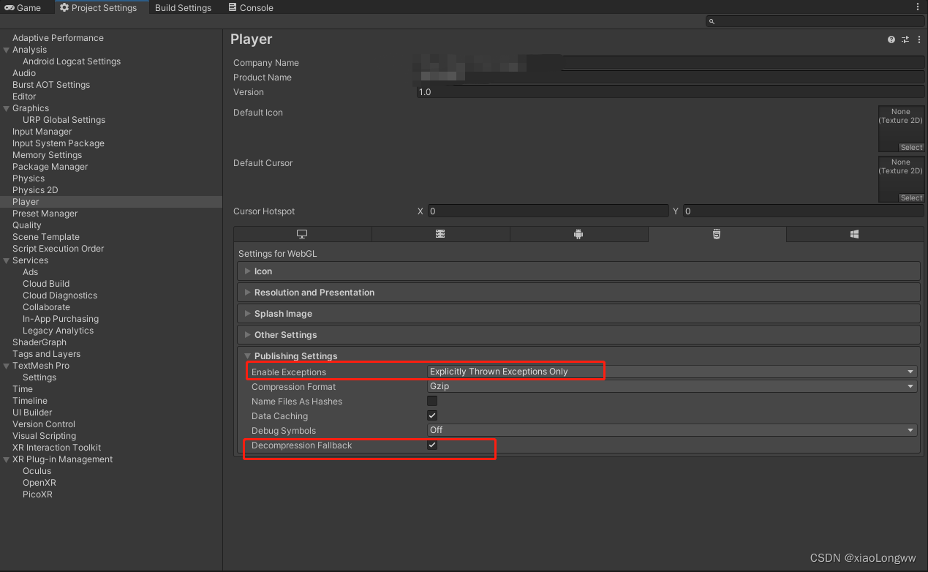Open Tags and Layers settings
Screen dimensions: 928x572
46,354
